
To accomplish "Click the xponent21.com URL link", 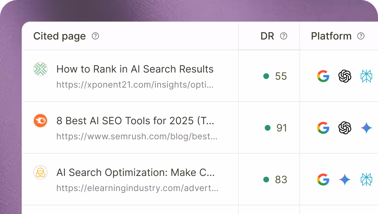I will click(x=135, y=85).
